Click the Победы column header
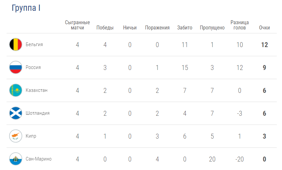Image resolution: width=282 pixels, height=170 pixels. [x=105, y=27]
